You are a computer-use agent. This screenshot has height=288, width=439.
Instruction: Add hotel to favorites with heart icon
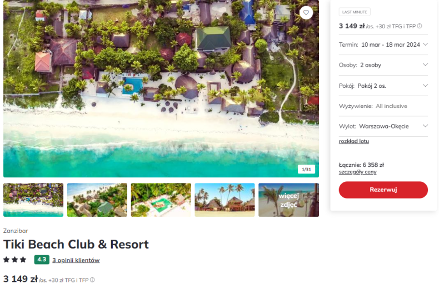(306, 13)
